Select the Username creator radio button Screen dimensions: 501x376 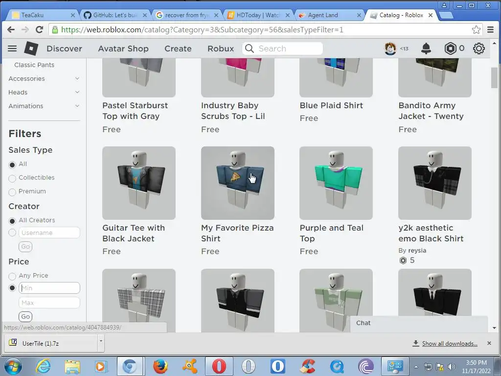pyautogui.click(x=12, y=233)
